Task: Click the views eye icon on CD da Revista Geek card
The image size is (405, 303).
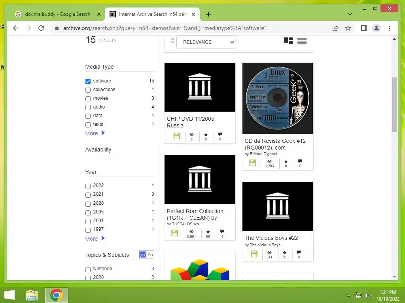Action: pos(269,161)
